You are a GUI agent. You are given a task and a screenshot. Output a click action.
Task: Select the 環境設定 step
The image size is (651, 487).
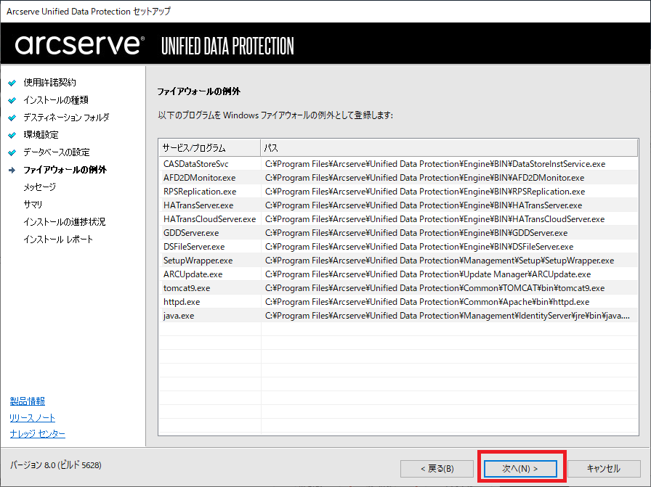point(41,135)
